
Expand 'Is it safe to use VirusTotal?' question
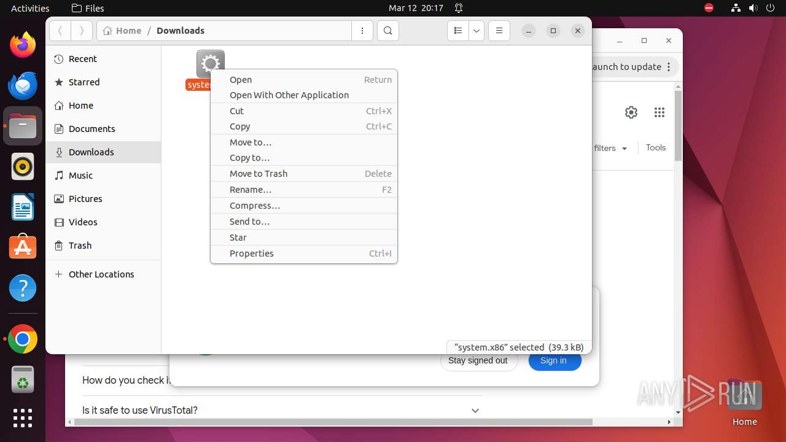pyautogui.click(x=282, y=410)
